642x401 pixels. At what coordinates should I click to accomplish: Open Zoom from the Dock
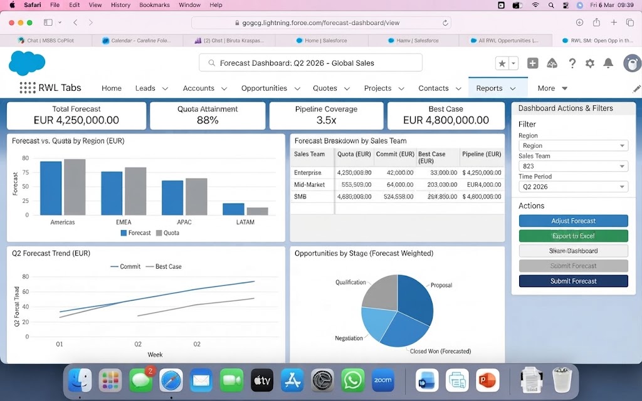point(383,380)
